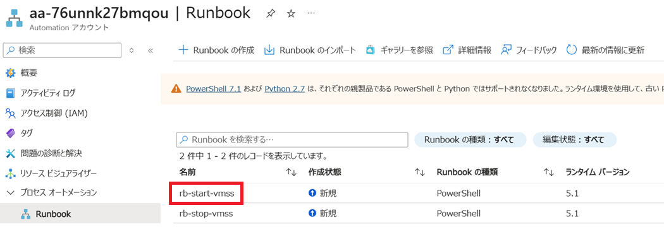Sort by 名前 column arrows
This screenshot has height=227, width=664.
[292, 172]
